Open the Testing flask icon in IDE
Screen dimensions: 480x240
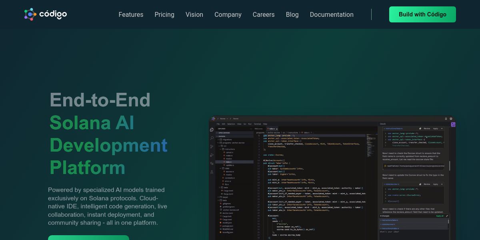coord(212,172)
